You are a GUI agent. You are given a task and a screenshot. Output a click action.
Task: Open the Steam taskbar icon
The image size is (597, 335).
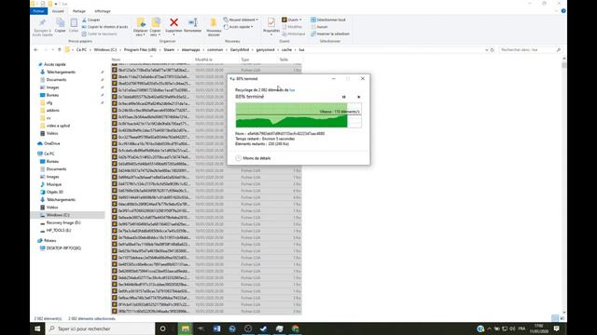coord(263,328)
